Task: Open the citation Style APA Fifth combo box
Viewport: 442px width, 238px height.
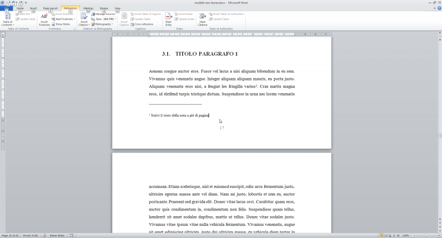Action: [x=110, y=19]
